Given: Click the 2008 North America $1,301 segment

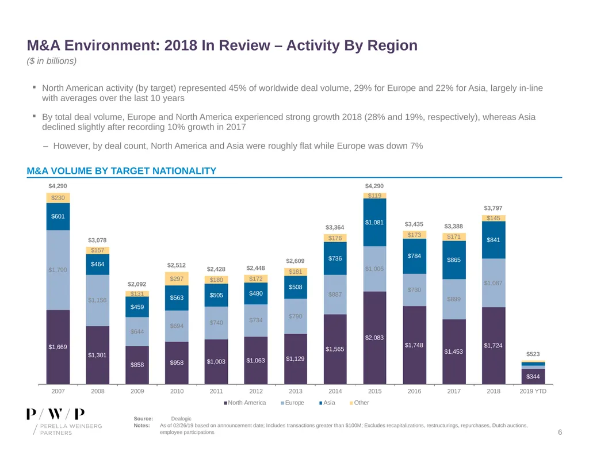Looking at the screenshot, I should pyautogui.click(x=97, y=355).
